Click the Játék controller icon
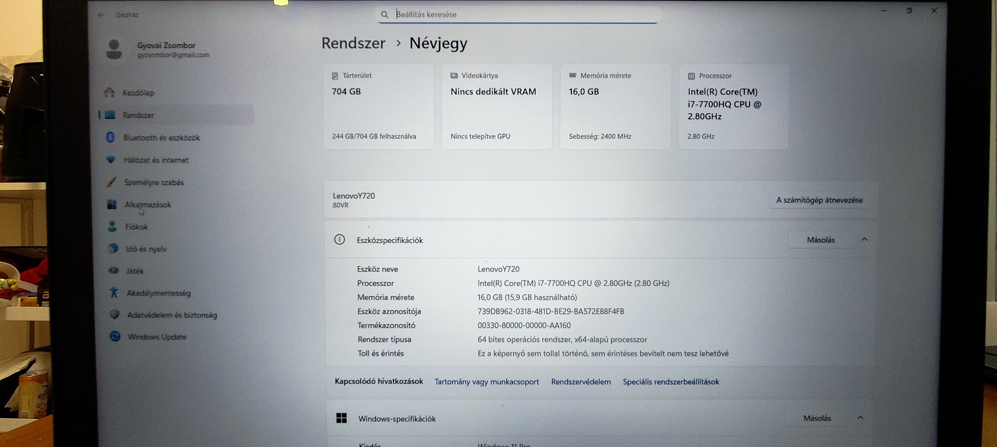 tap(113, 270)
